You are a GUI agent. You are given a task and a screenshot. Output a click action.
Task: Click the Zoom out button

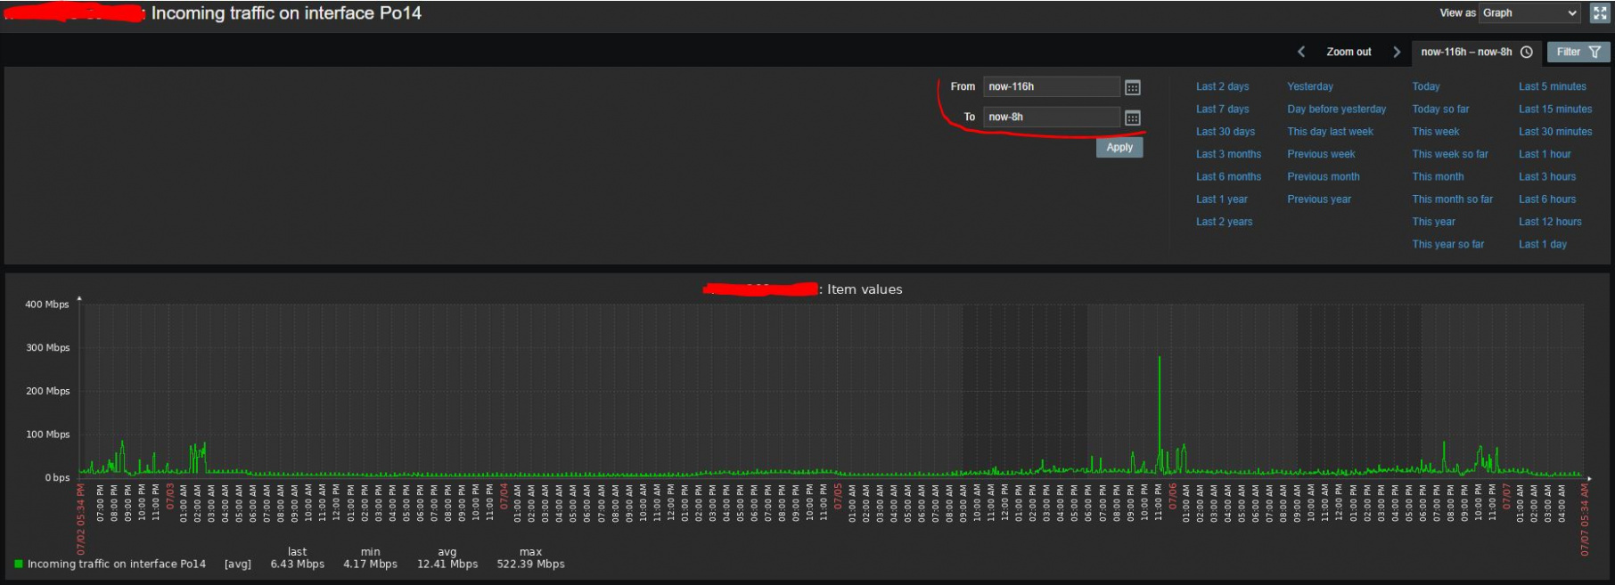pos(1349,52)
